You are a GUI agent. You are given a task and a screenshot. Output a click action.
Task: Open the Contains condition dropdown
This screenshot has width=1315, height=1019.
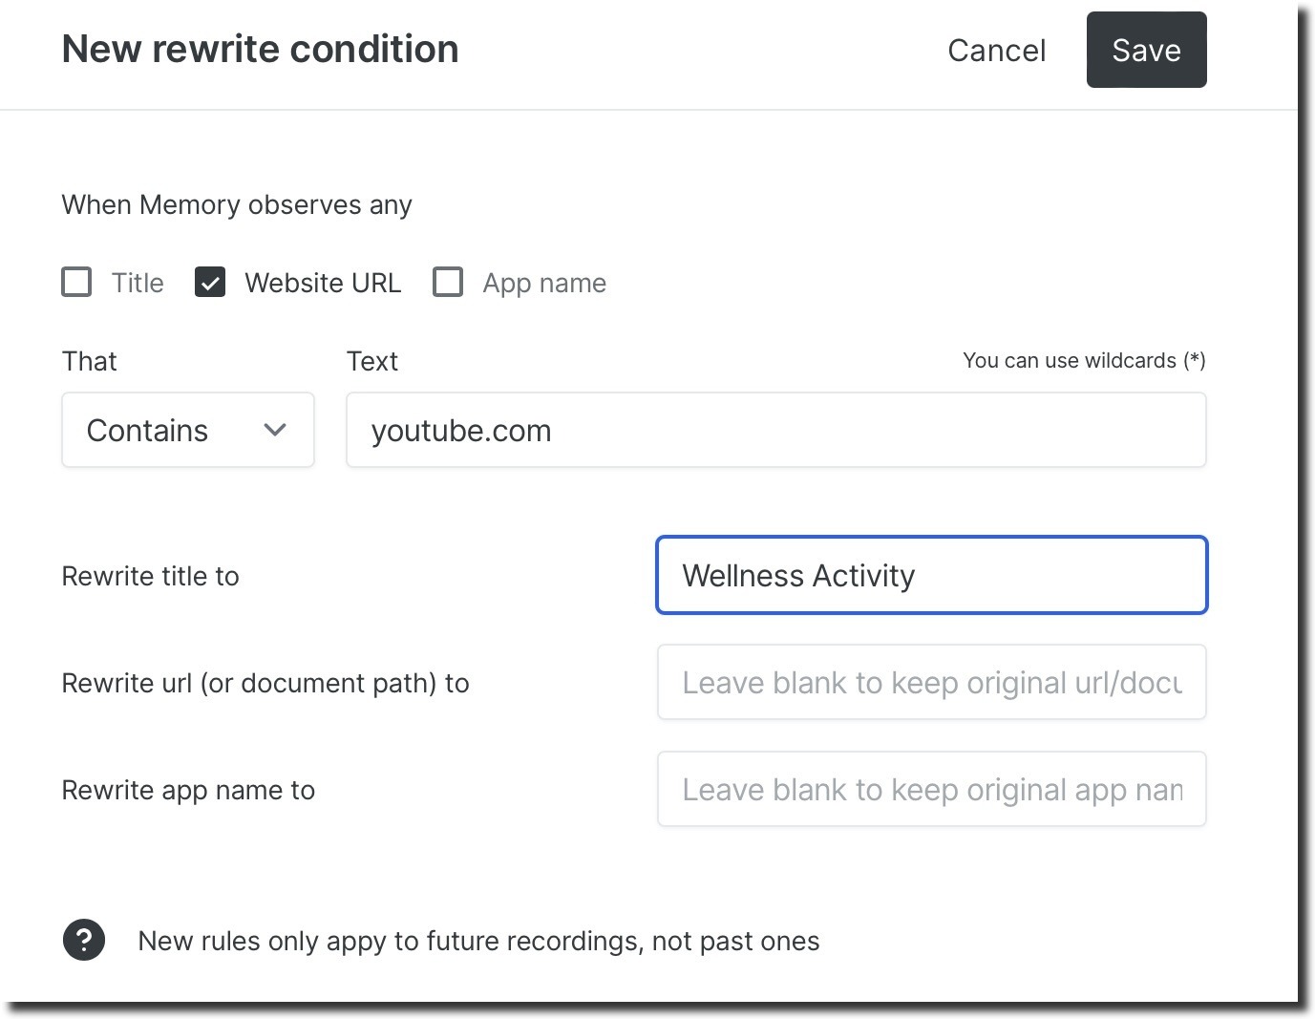(x=187, y=431)
